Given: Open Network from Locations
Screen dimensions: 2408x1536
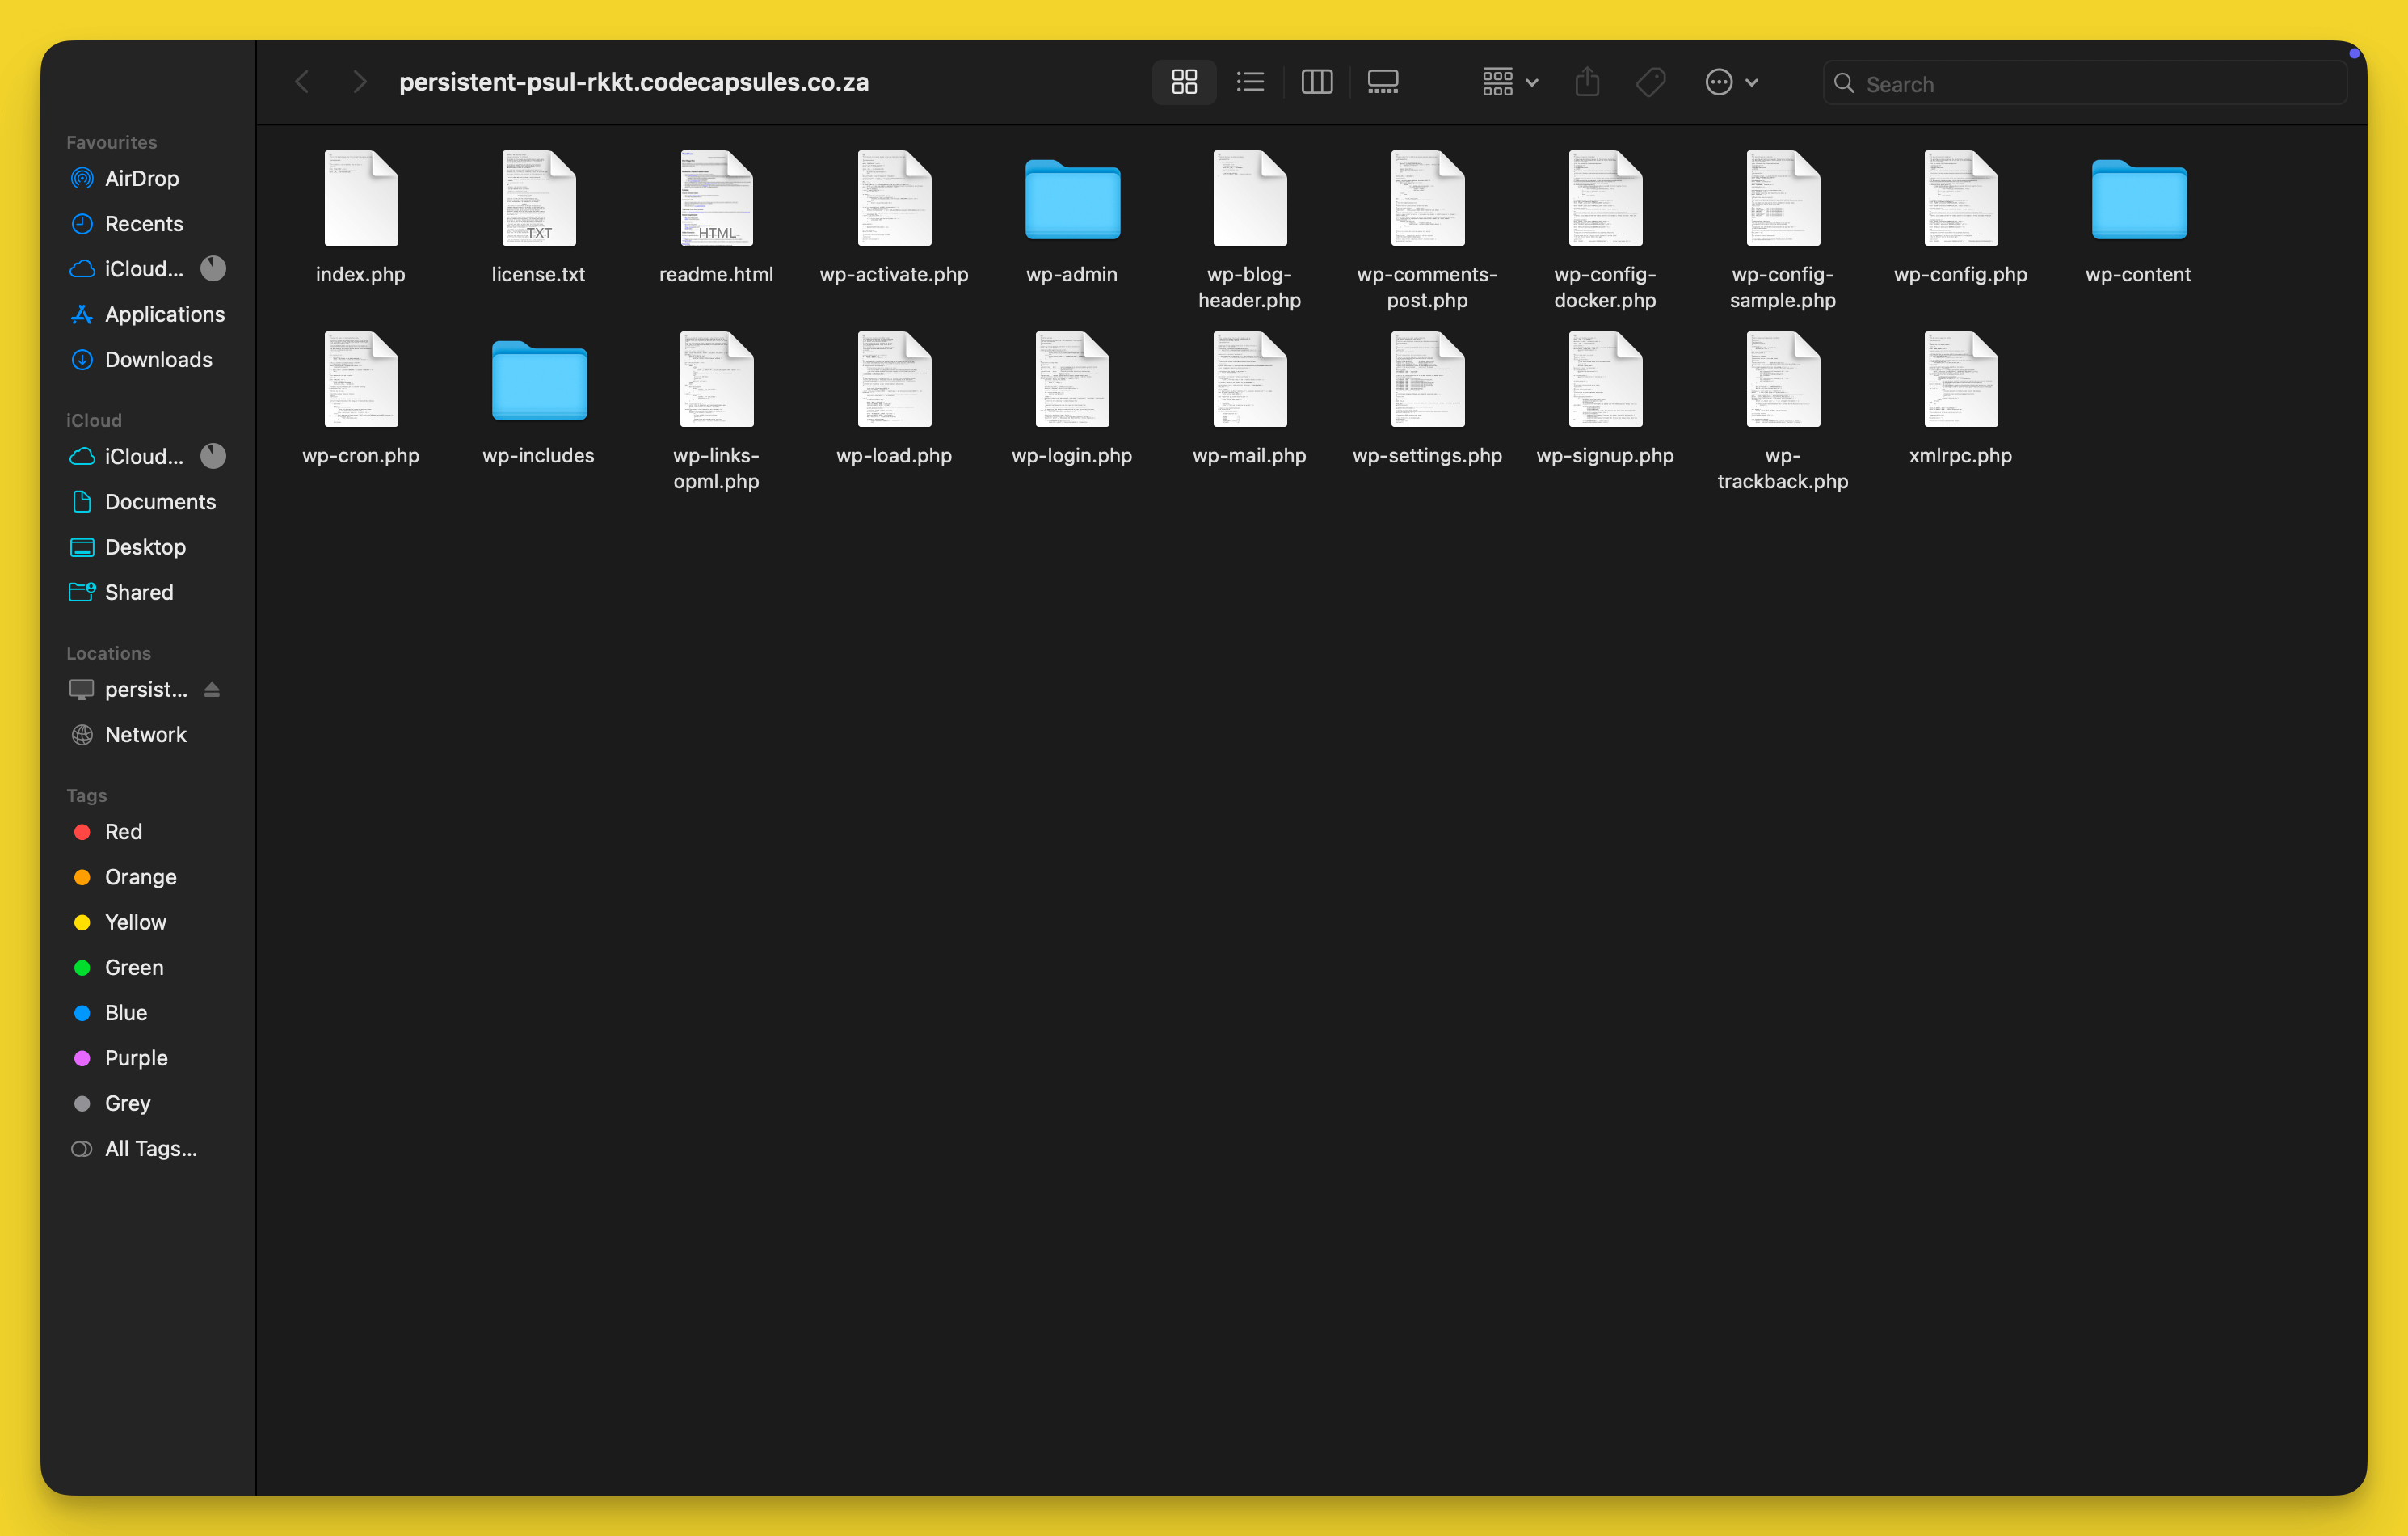Looking at the screenshot, I should (146, 735).
